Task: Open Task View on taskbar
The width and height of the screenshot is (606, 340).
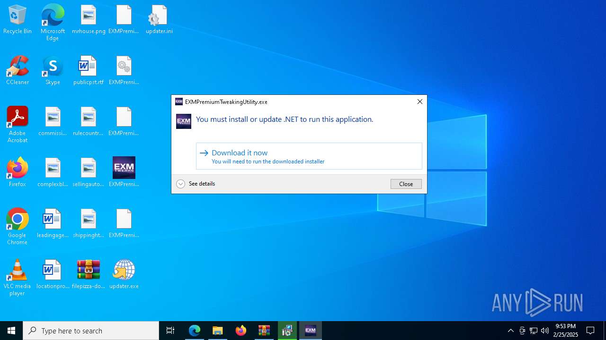Action: pyautogui.click(x=170, y=331)
